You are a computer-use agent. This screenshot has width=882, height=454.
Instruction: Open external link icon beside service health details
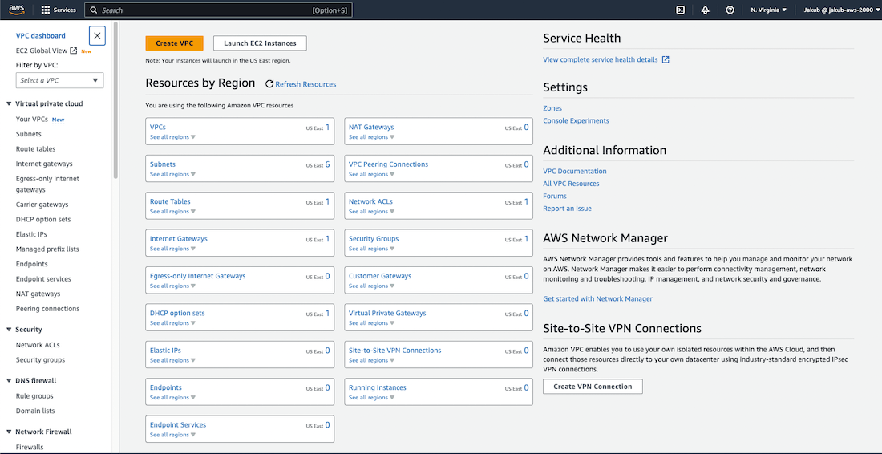click(666, 59)
